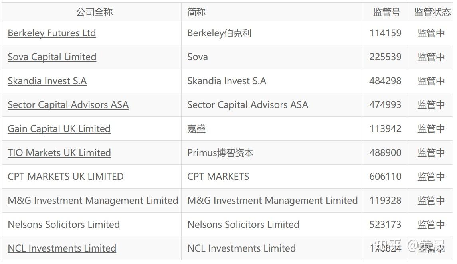Screen dimensions: 457x264
Task: Follow the Nelsons Solicitors Limited link
Action: click(x=63, y=225)
